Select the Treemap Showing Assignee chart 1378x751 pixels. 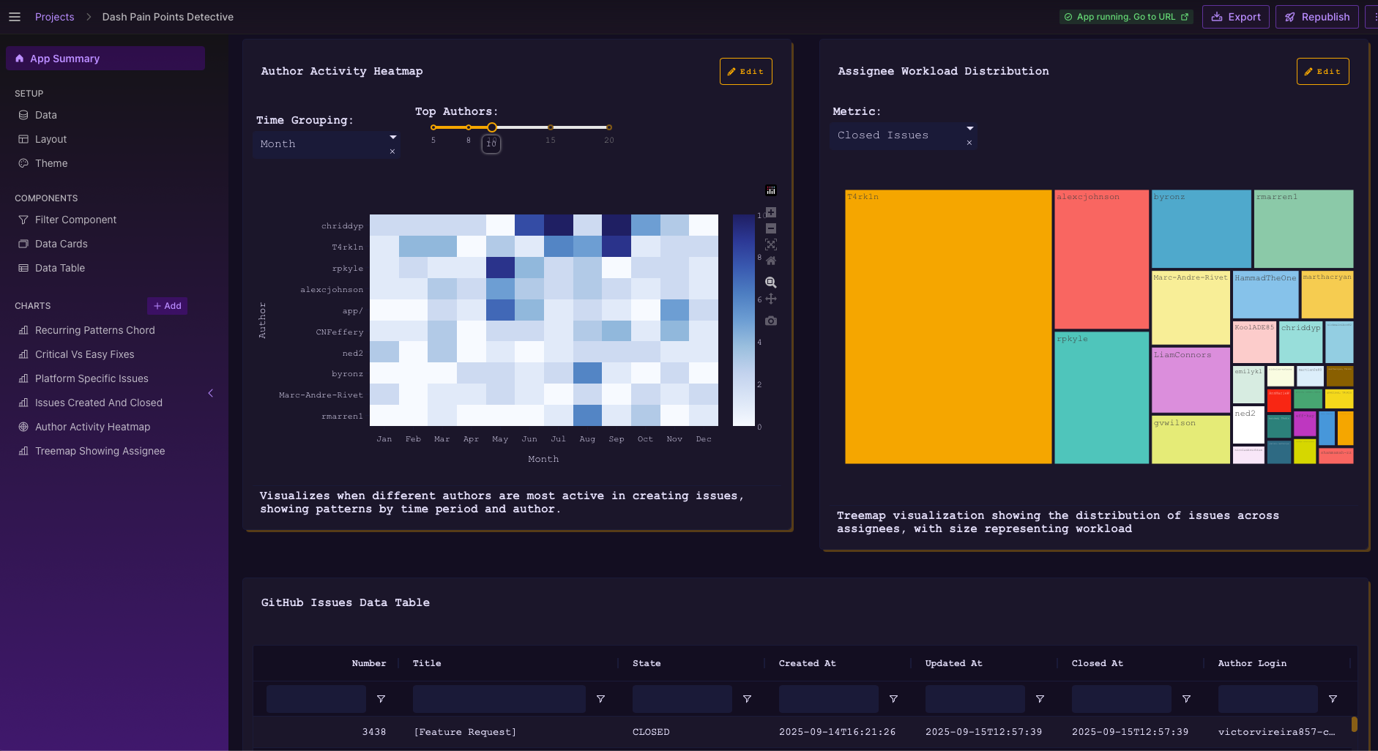[x=100, y=451]
